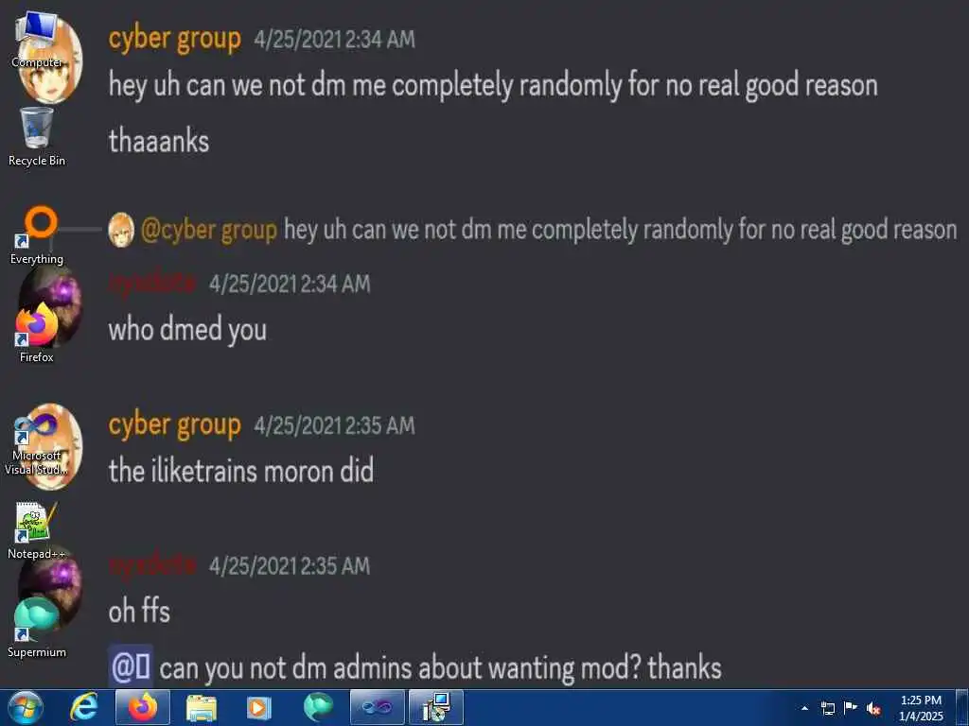Click the muted volume tray icon
This screenshot has height=726, width=969.
873,708
